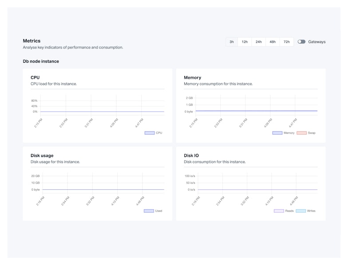This screenshot has height=265, width=348.
Task: Click the CPU legend color swatch
Action: 150,133
